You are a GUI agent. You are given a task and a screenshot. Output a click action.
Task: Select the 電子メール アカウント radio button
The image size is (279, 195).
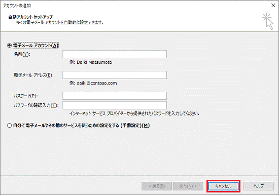(x=9, y=46)
